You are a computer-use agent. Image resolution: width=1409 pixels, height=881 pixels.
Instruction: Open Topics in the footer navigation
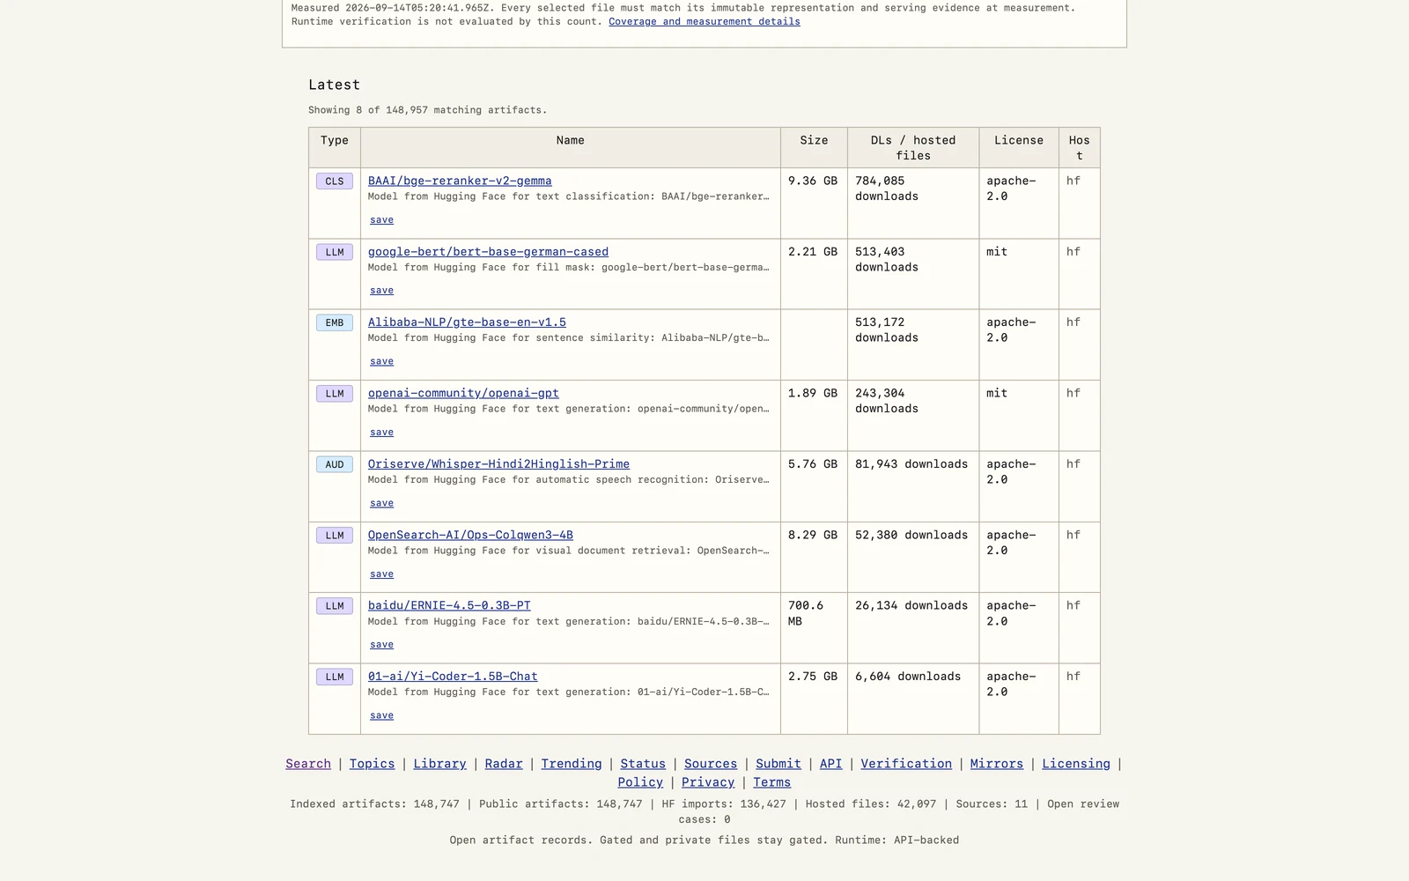(372, 764)
